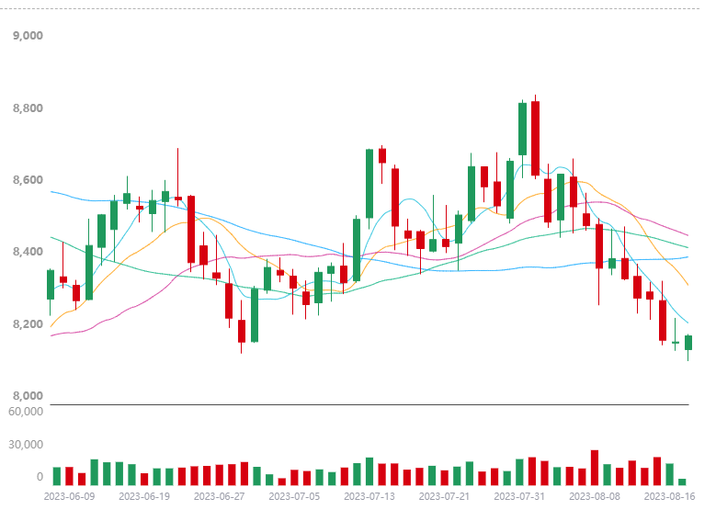Click the 9,000 price axis label
Image resolution: width=716 pixels, height=510 pixels.
tap(28, 36)
